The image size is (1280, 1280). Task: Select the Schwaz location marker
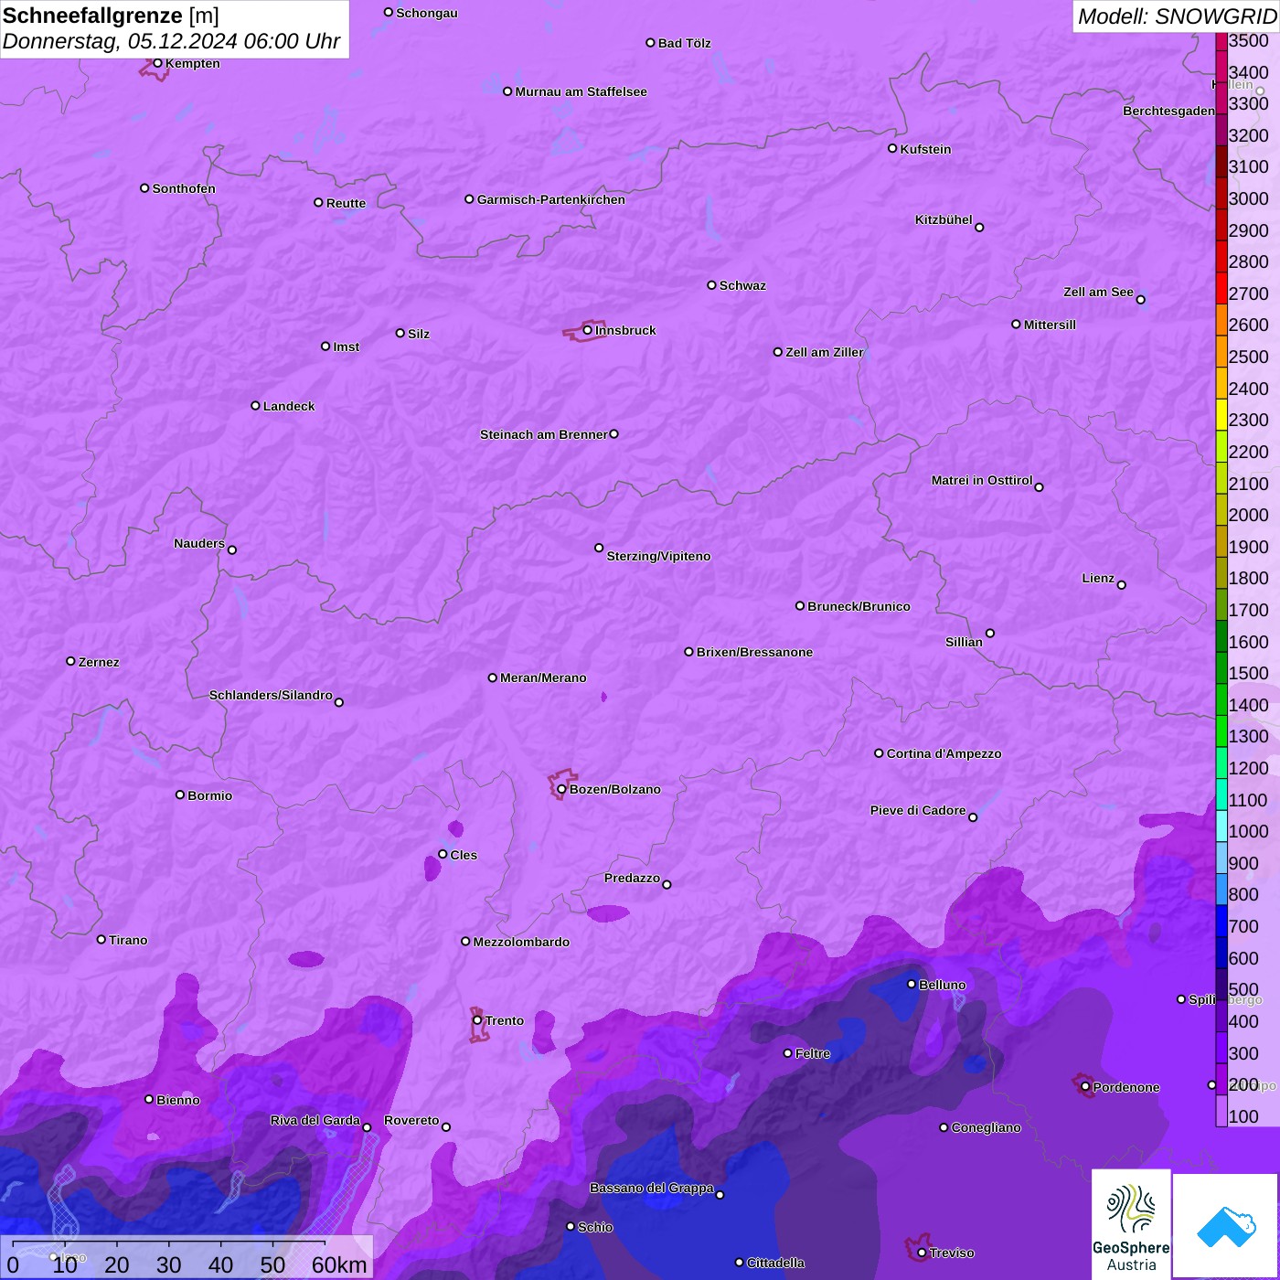pos(711,285)
